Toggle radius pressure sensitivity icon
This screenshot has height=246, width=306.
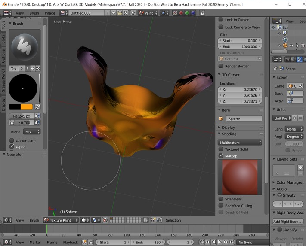(x=37, y=116)
